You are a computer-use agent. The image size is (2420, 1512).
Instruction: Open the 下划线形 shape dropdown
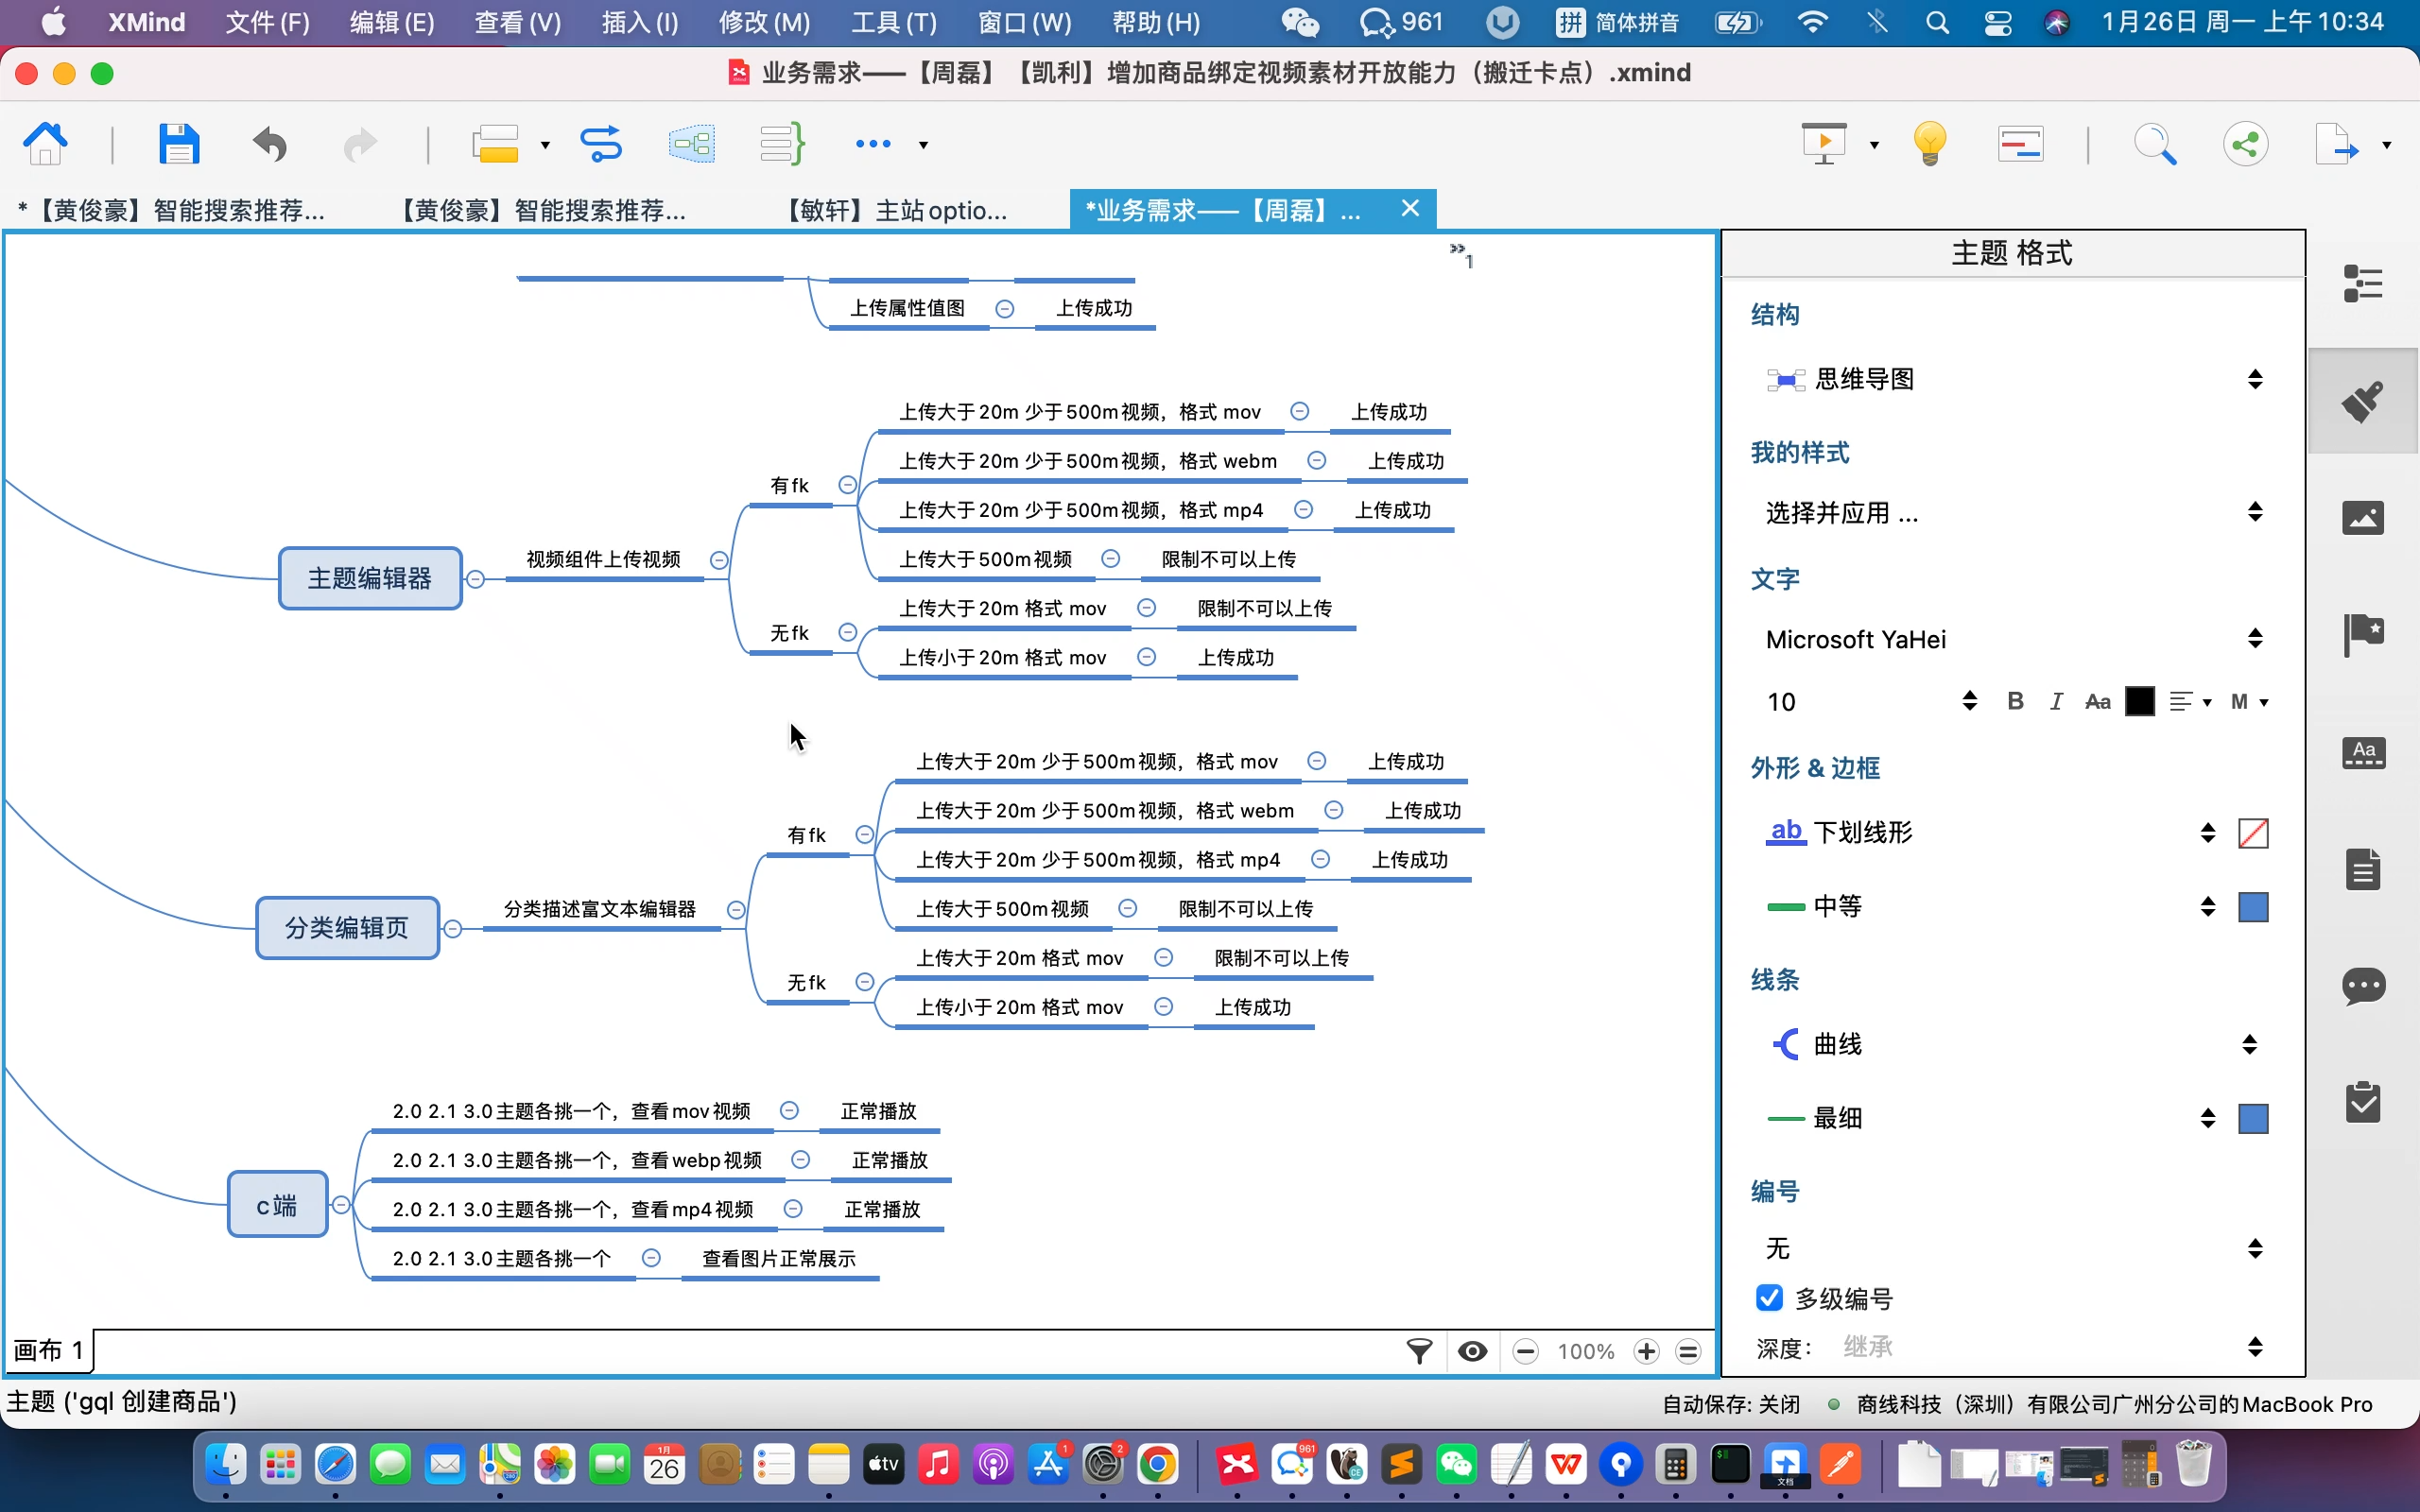pyautogui.click(x=1990, y=832)
